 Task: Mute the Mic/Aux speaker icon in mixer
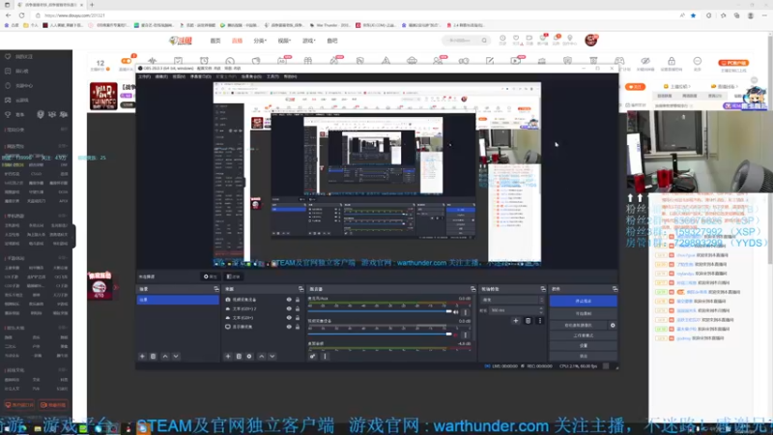456,312
